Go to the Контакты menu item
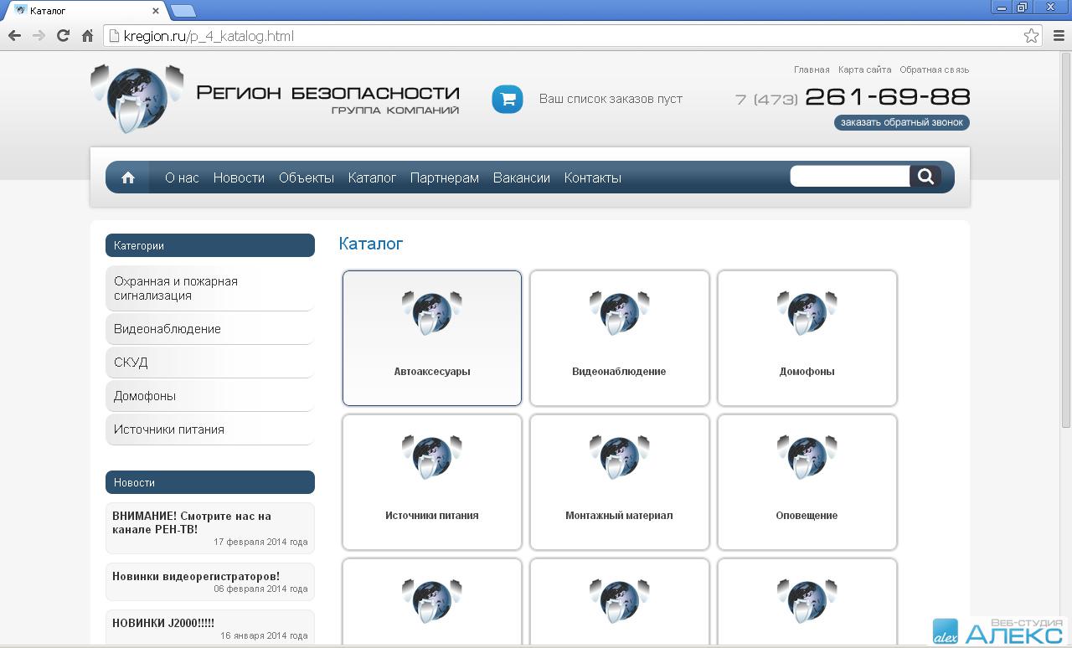1072x648 pixels. click(592, 177)
